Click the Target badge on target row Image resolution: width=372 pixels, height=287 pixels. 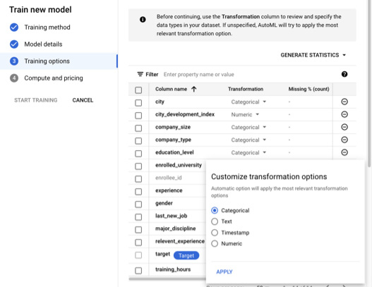[x=186, y=255]
